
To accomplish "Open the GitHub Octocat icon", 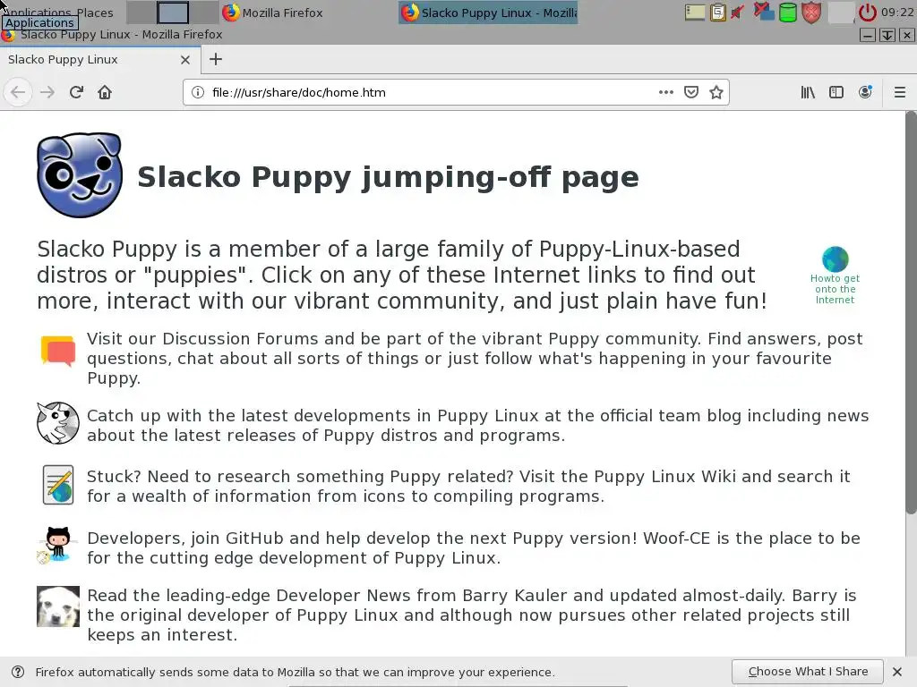I will [x=56, y=545].
